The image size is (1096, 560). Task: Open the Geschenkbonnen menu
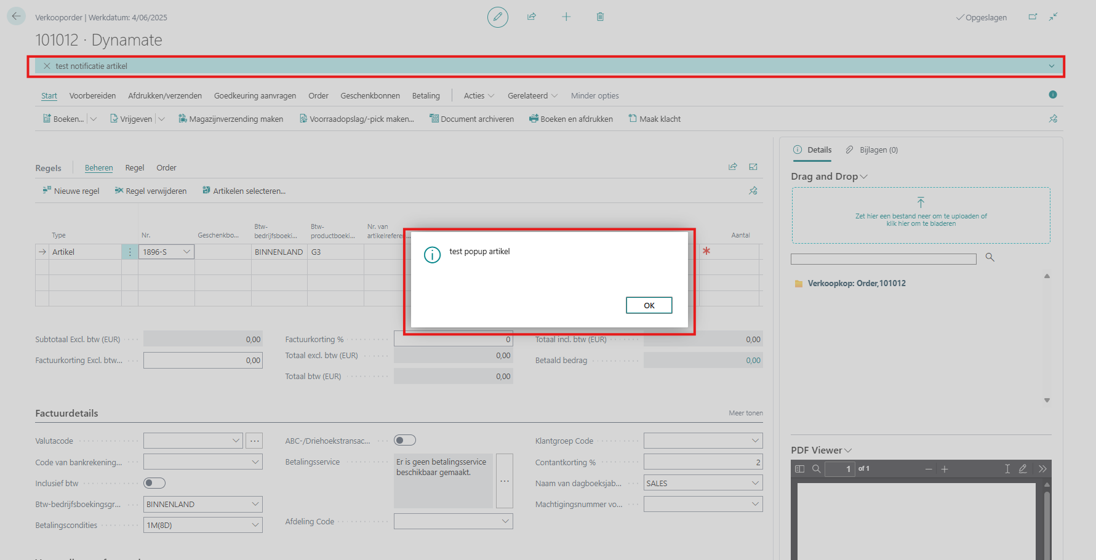point(370,96)
